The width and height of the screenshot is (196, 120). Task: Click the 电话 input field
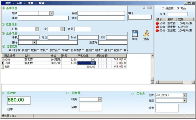(x=58, y=37)
